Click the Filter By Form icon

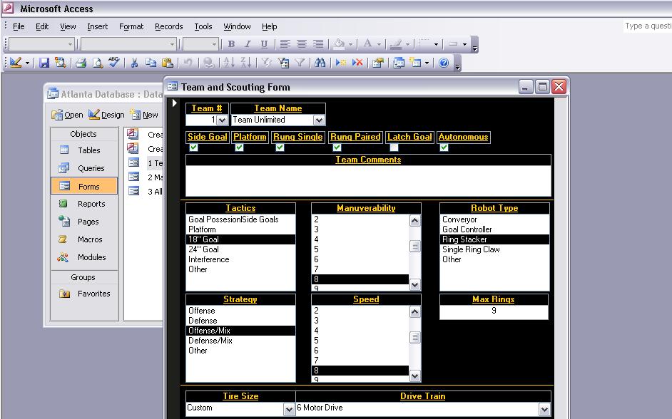coord(283,63)
